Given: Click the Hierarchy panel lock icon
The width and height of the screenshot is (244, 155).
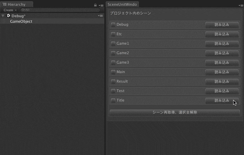Looking at the screenshot, I should pyautogui.click(x=95, y=5).
